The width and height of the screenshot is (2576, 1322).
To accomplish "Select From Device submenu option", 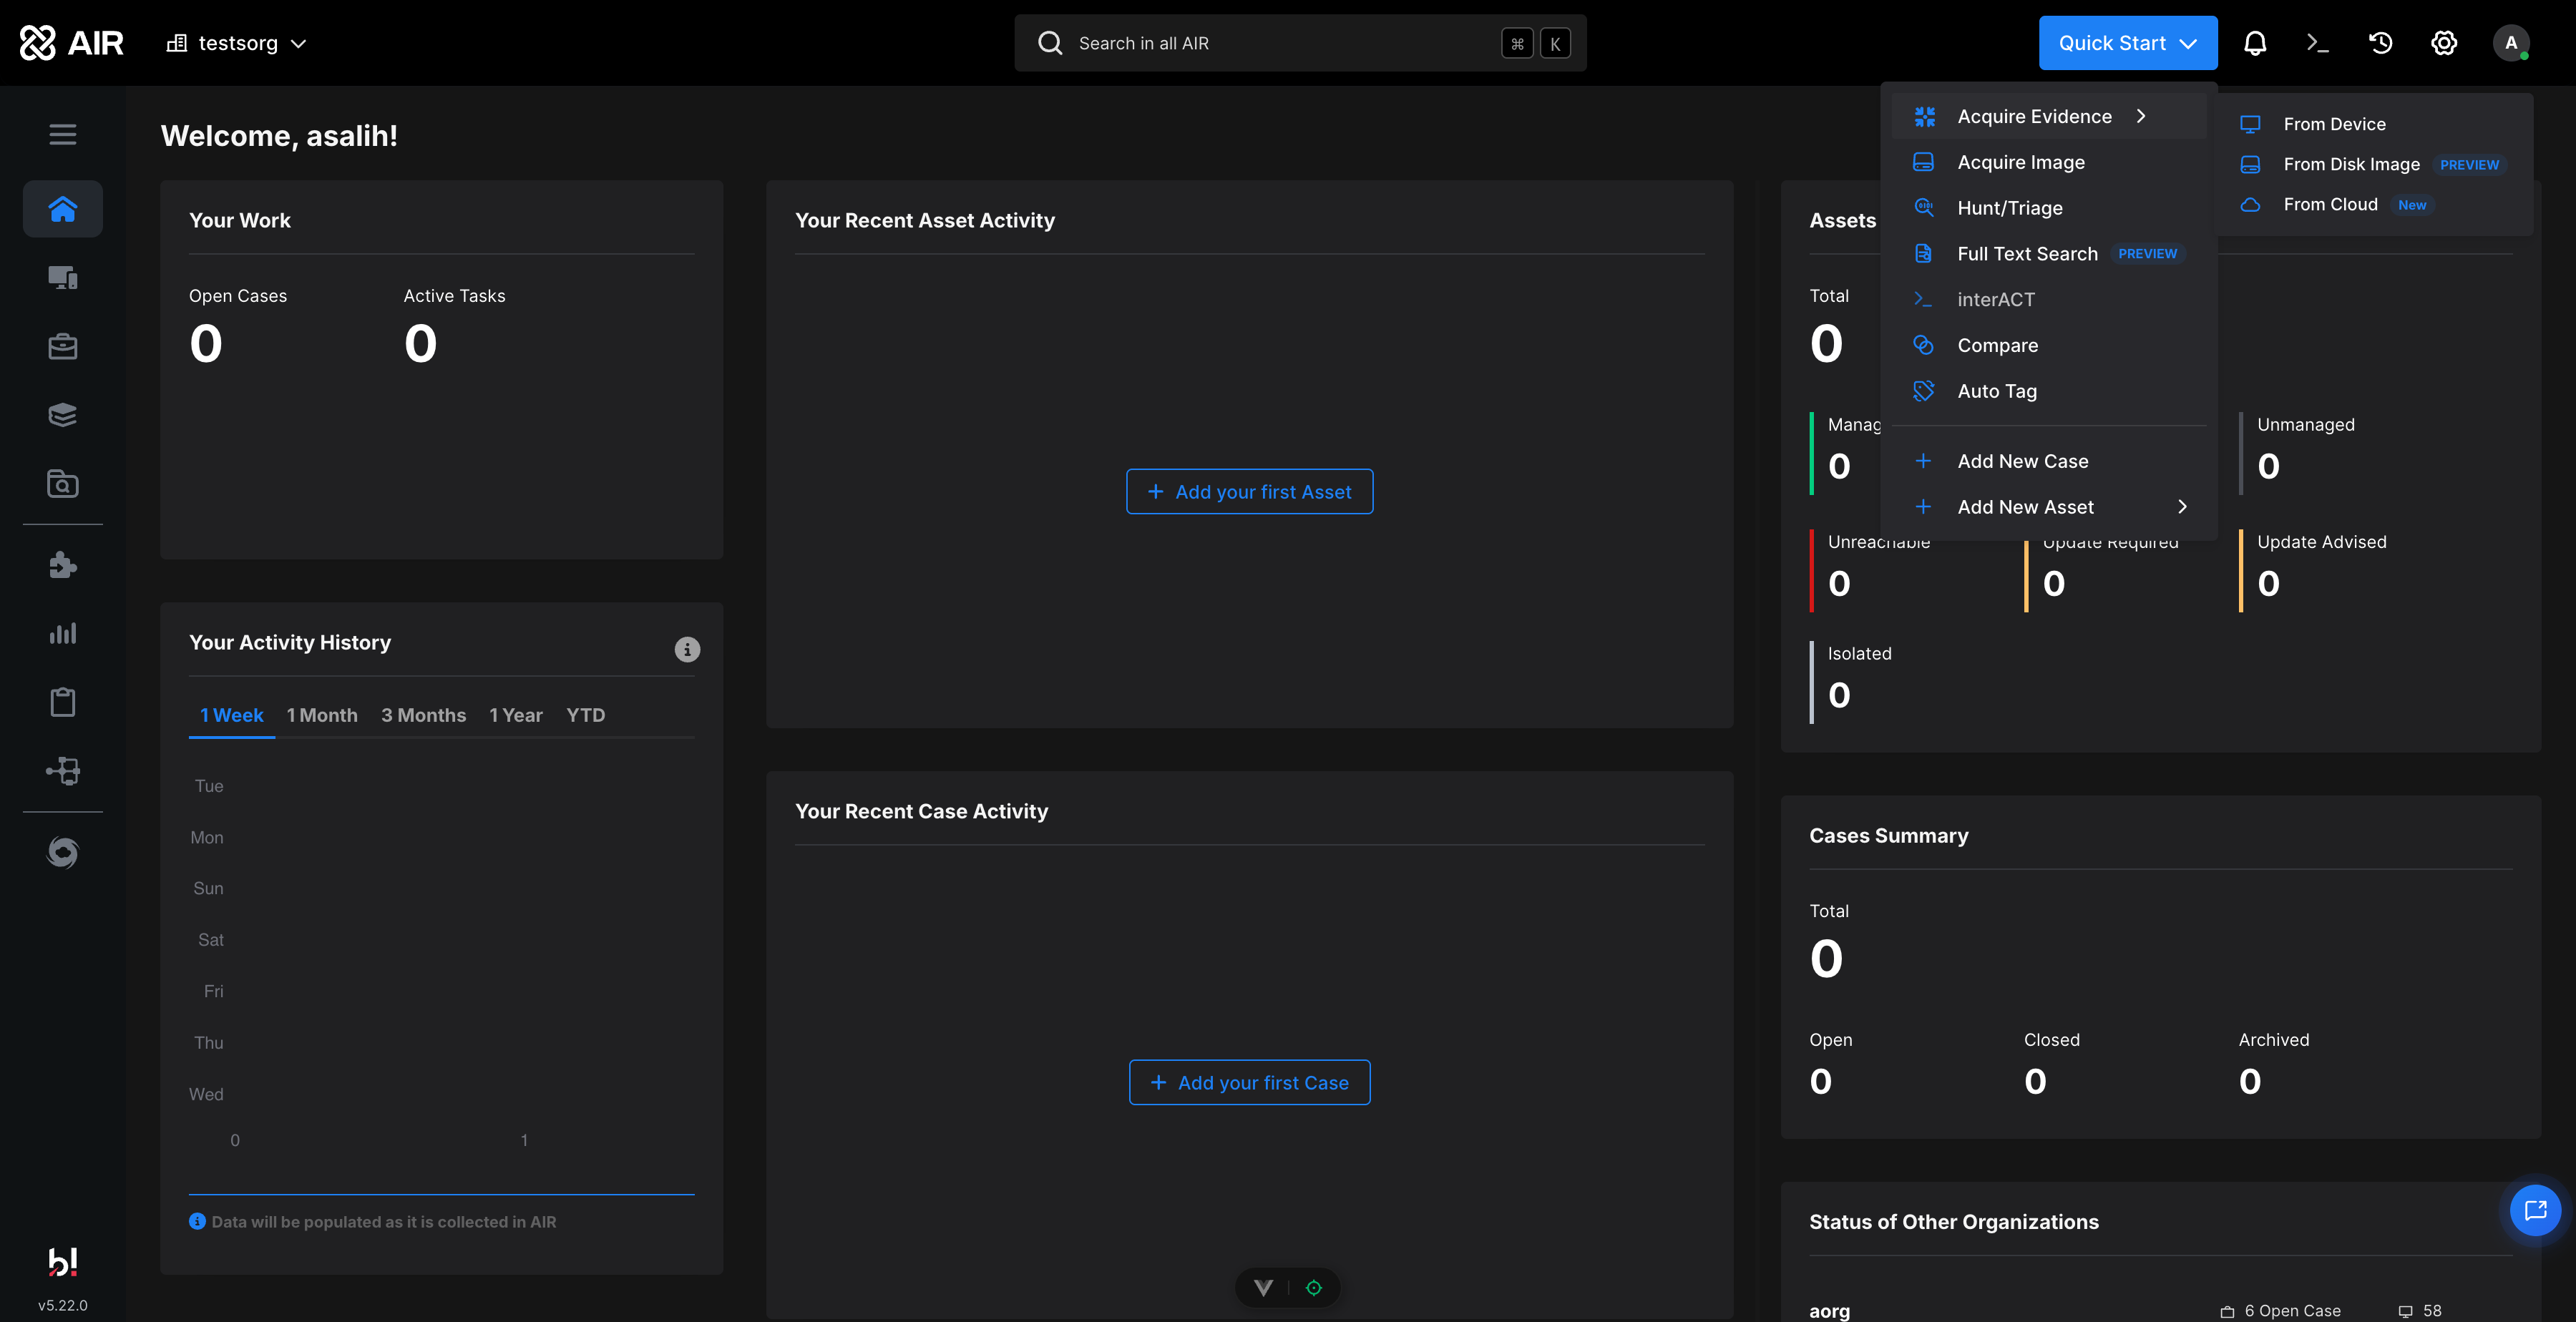I will point(2375,124).
